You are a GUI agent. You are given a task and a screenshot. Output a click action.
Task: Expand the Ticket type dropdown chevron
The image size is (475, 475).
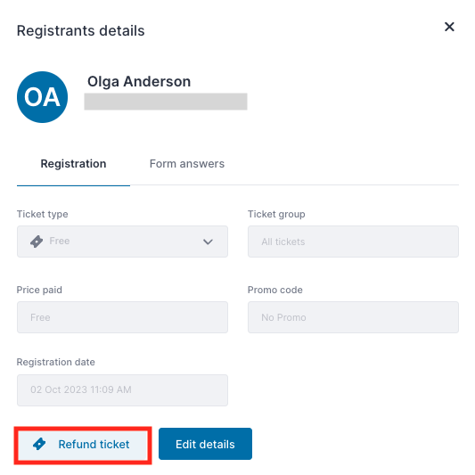click(x=208, y=242)
